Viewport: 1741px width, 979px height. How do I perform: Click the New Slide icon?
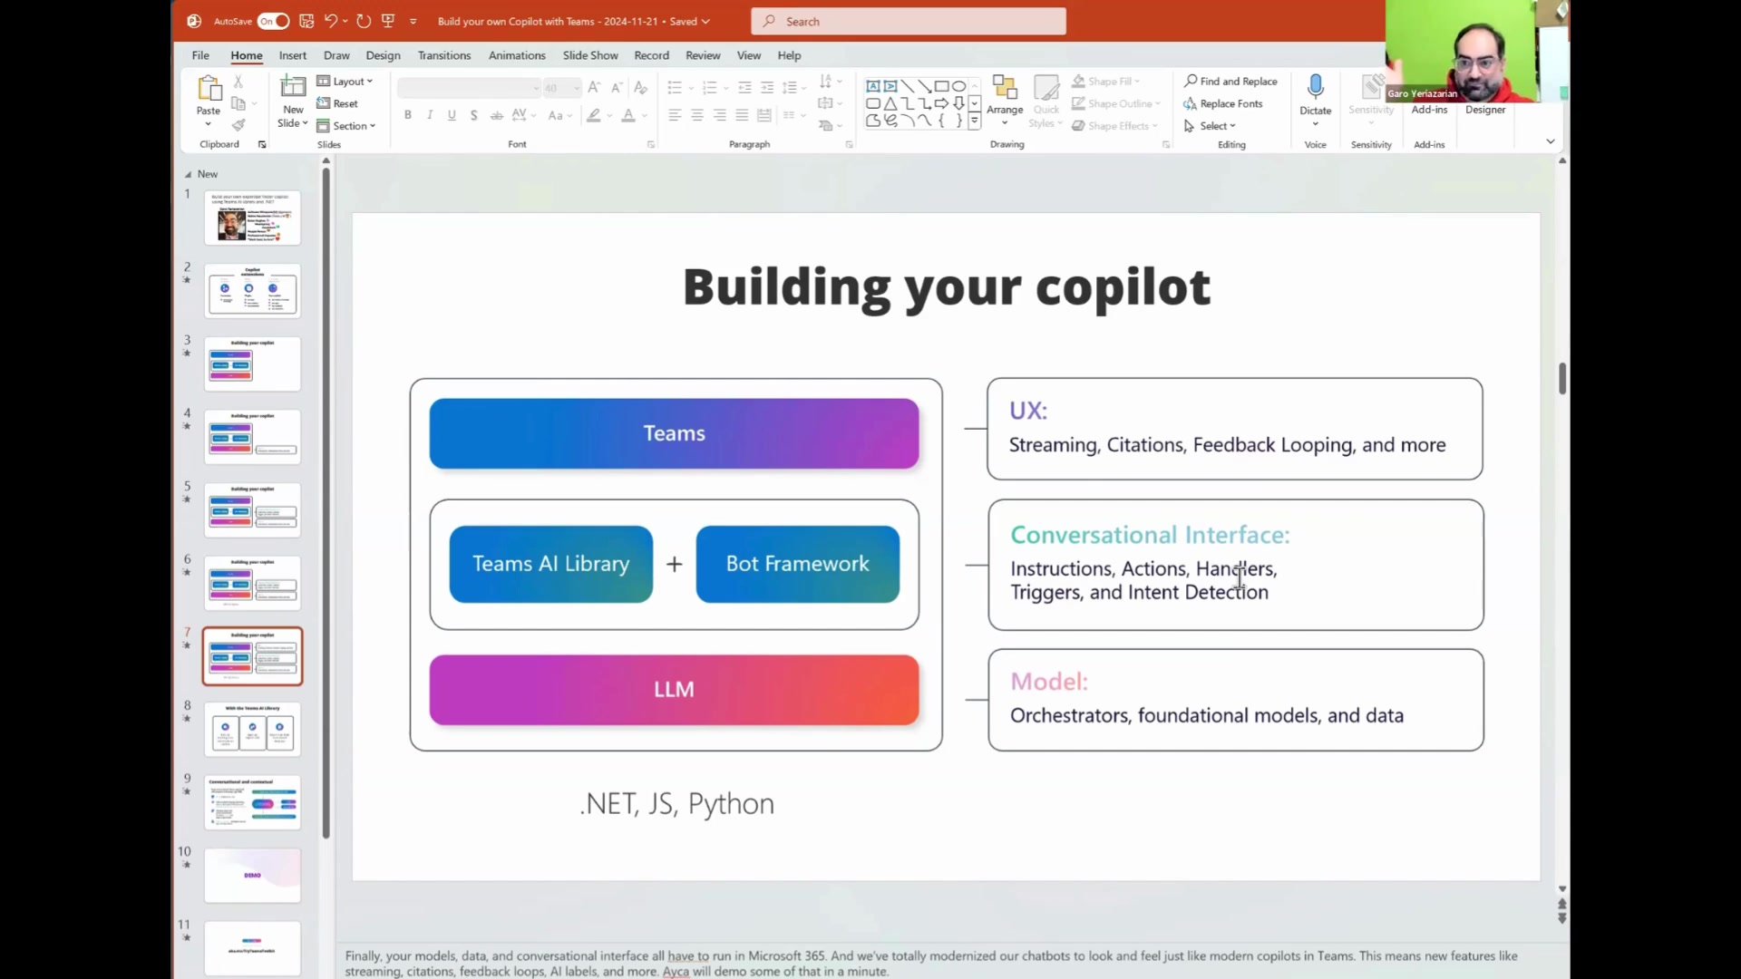tap(293, 87)
